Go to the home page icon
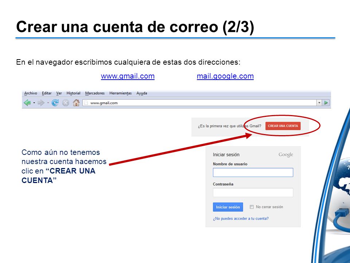This screenshot has height=263, width=350. (76, 103)
